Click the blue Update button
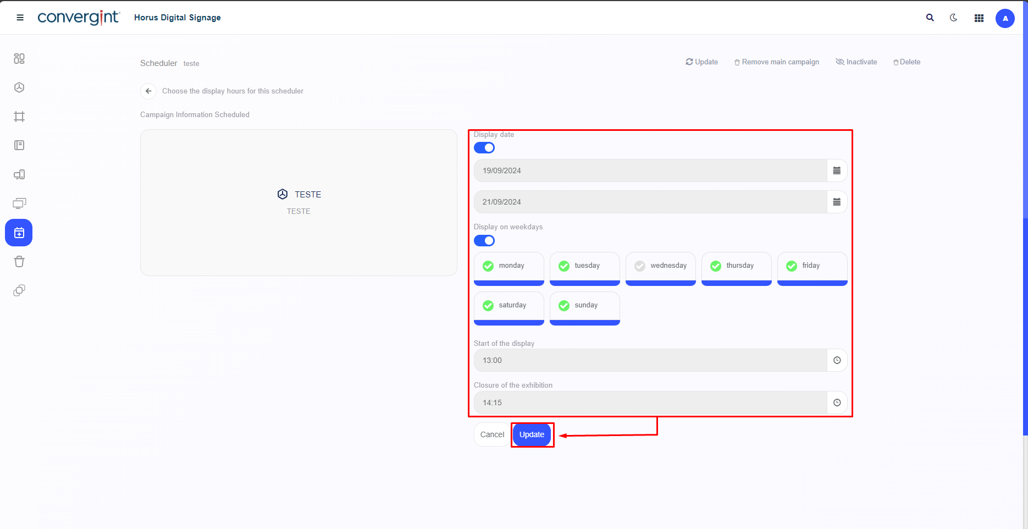Image resolution: width=1028 pixels, height=529 pixels. (532, 434)
